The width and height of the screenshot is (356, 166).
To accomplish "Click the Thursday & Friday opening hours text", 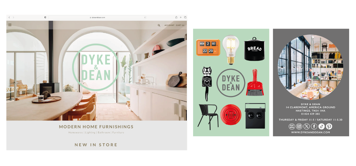I will click(310, 120).
